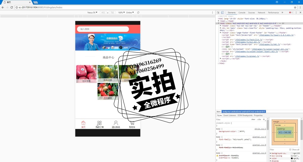
Task: Bookmark page with the star icon
Action: [295, 7]
